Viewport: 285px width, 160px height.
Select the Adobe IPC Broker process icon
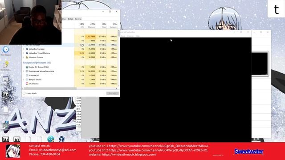[27, 67]
